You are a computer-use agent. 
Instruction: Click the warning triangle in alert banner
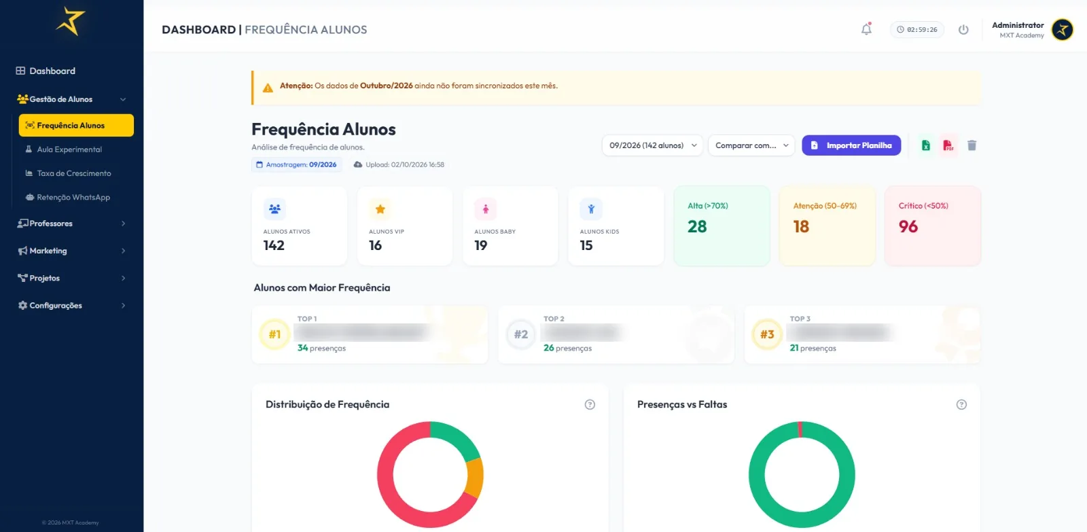tap(268, 87)
